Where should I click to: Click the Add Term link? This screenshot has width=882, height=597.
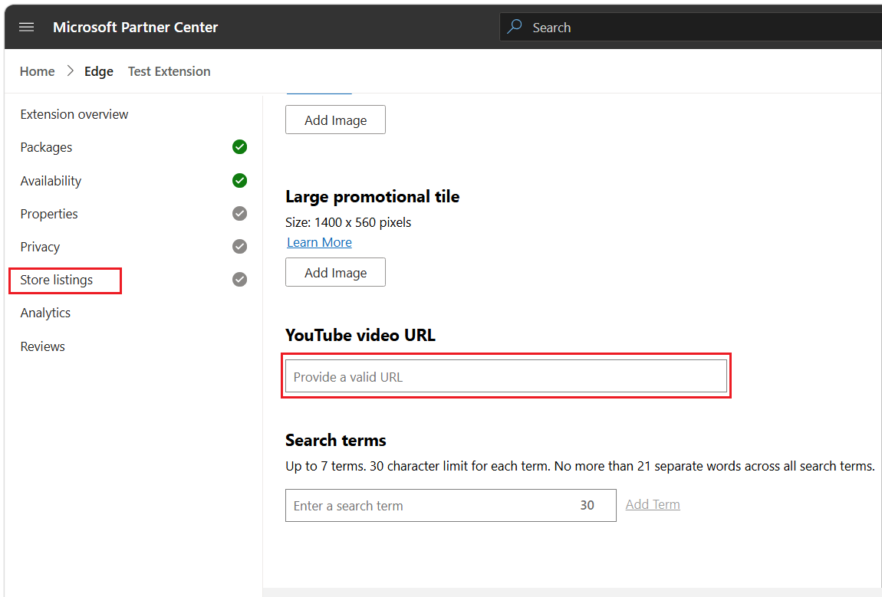pos(653,504)
